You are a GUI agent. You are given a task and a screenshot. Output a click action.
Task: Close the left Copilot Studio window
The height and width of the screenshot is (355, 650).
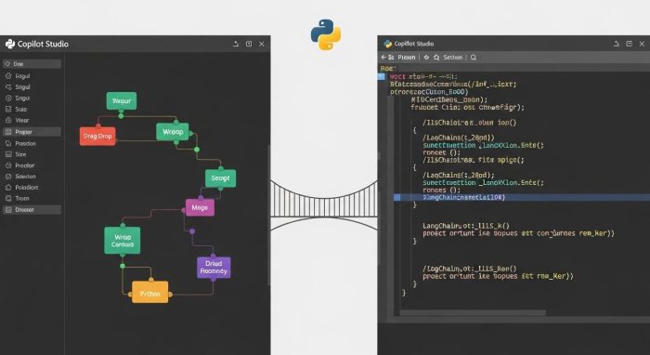click(262, 44)
